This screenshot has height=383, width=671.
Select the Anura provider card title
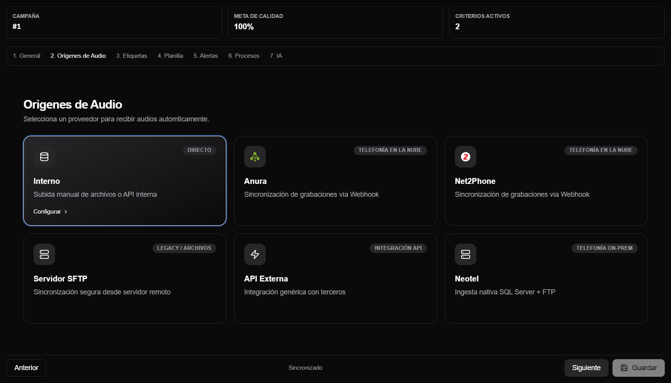tap(256, 181)
